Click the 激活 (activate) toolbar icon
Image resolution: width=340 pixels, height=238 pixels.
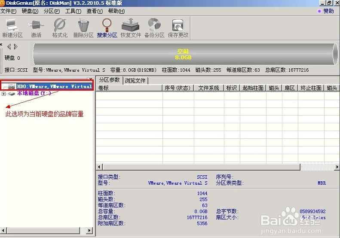coord(36,28)
